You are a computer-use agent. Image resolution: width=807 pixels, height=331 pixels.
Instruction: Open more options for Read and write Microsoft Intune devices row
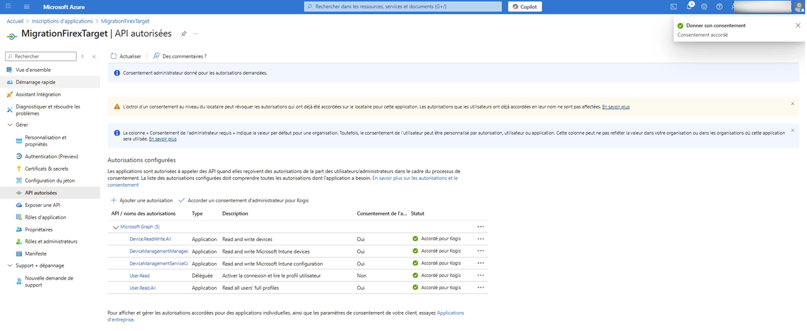click(481, 251)
